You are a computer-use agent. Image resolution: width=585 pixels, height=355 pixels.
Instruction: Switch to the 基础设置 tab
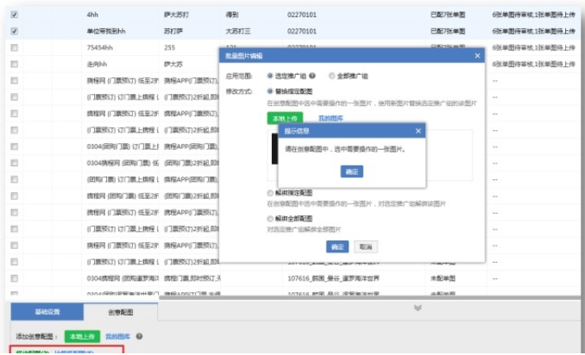pyautogui.click(x=47, y=312)
